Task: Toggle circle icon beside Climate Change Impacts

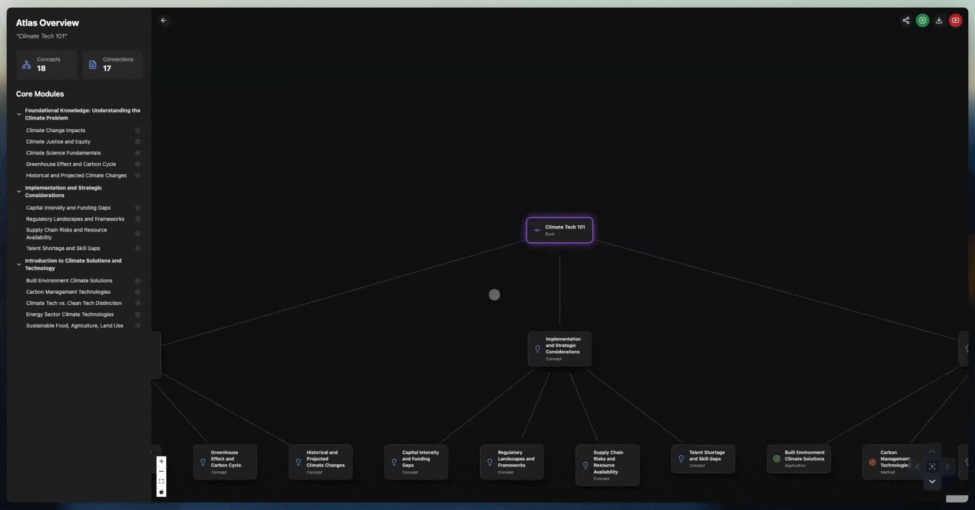Action: (137, 130)
